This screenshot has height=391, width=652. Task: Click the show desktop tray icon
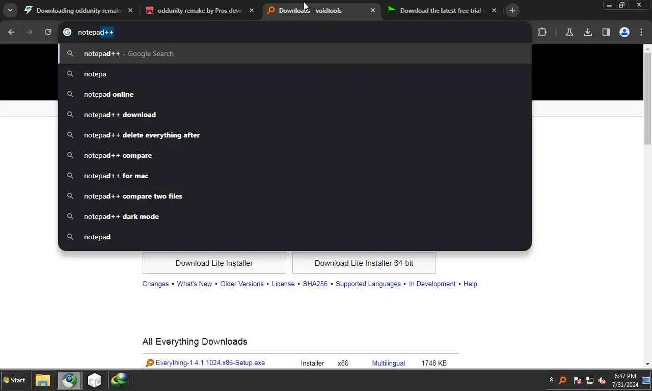[646, 380]
